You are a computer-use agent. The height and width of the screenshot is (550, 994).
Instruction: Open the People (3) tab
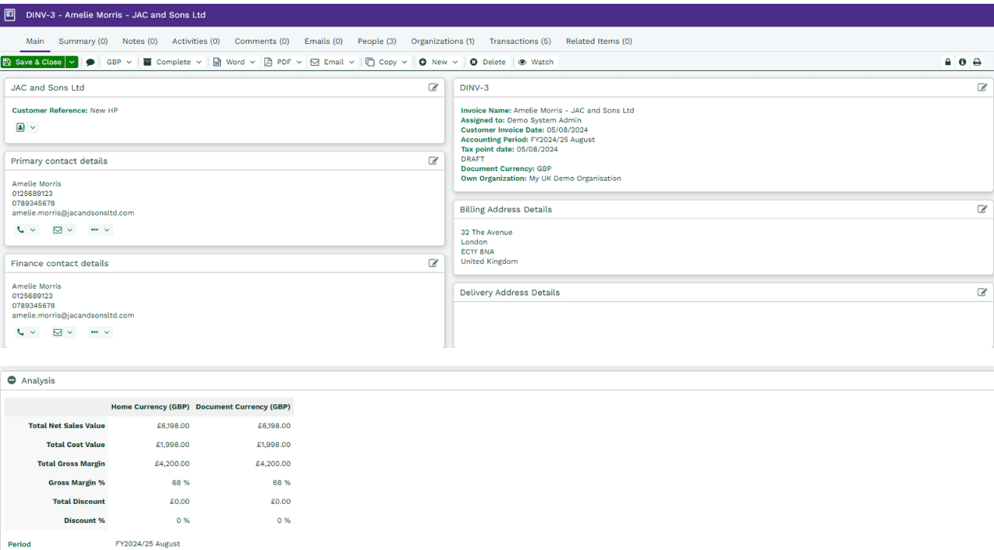pos(377,42)
